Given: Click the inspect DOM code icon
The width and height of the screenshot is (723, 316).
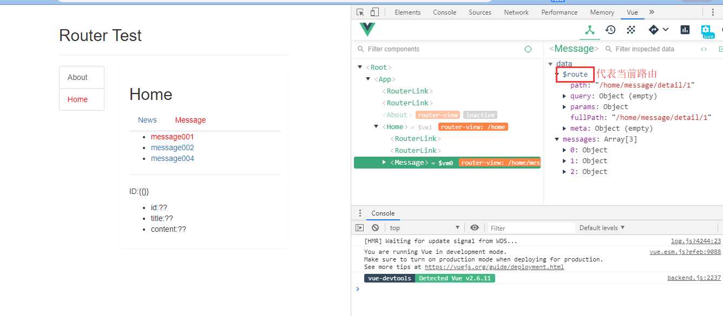Looking at the screenshot, I should (x=704, y=49).
